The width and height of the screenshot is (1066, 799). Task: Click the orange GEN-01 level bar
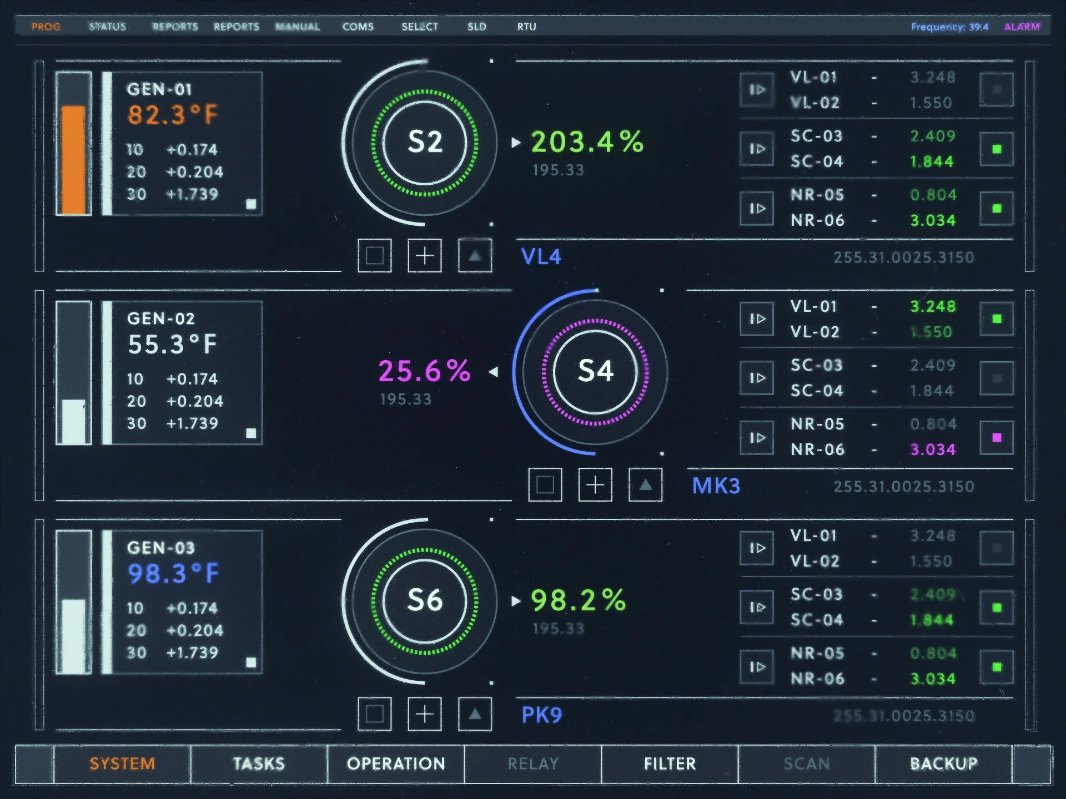[73, 143]
